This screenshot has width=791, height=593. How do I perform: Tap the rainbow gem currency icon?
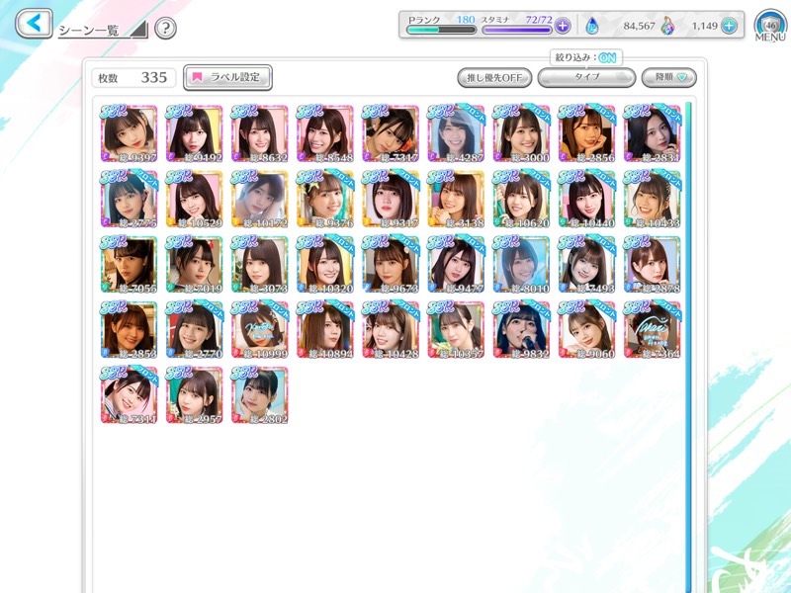(667, 26)
